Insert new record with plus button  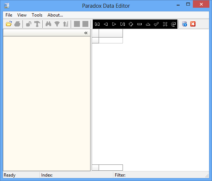click(131, 24)
